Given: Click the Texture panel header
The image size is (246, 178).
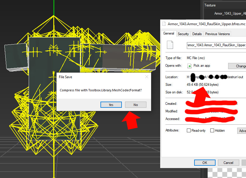Looking at the screenshot, I should point(224,5).
